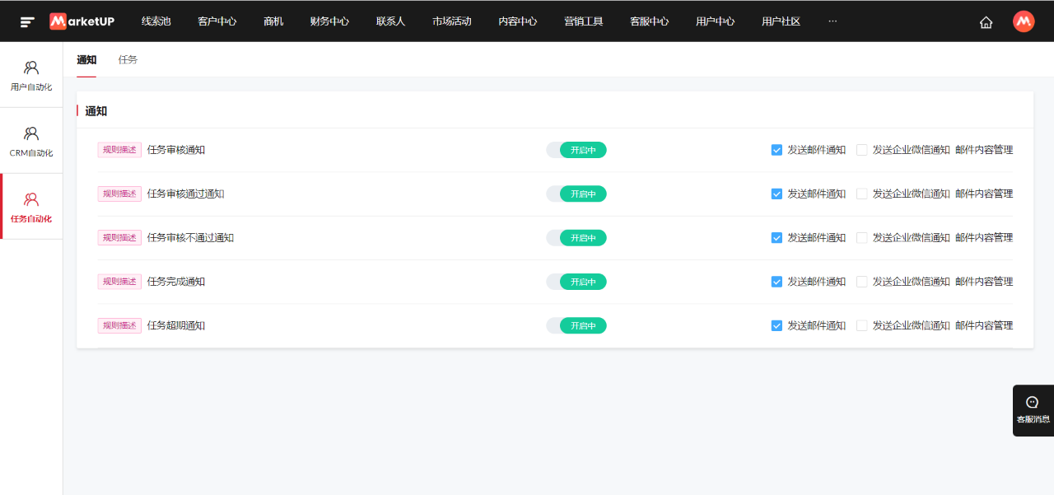Image resolution: width=1054 pixels, height=495 pixels.
Task: Open 用户社区 in the top menu
Action: pyautogui.click(x=781, y=21)
